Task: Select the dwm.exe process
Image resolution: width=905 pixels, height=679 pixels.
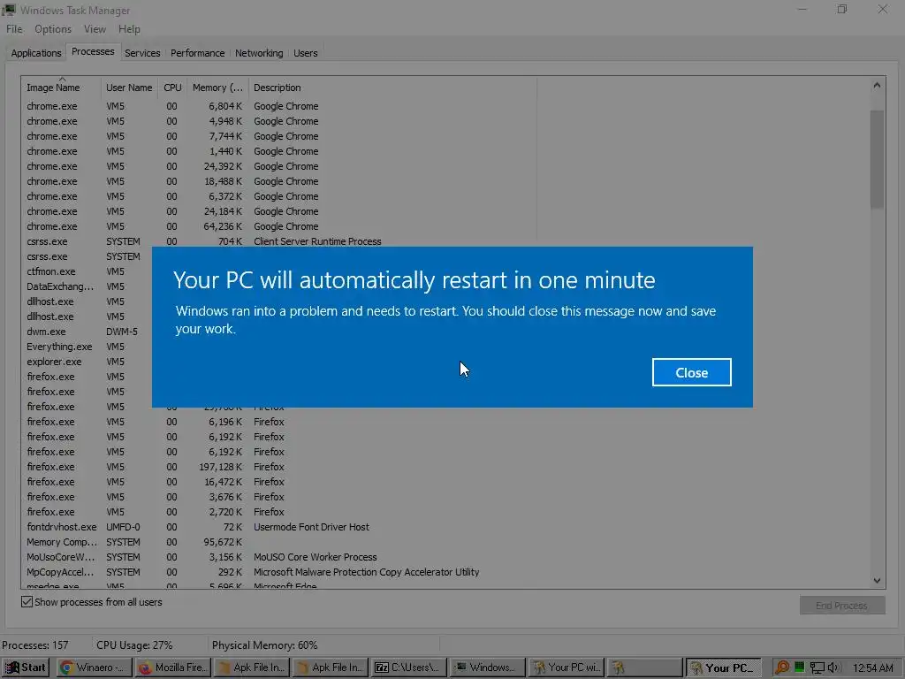Action: (46, 332)
